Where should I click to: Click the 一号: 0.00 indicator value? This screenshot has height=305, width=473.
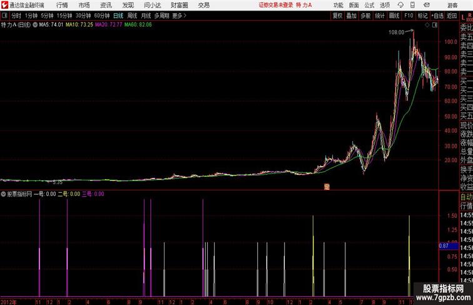[44, 194]
